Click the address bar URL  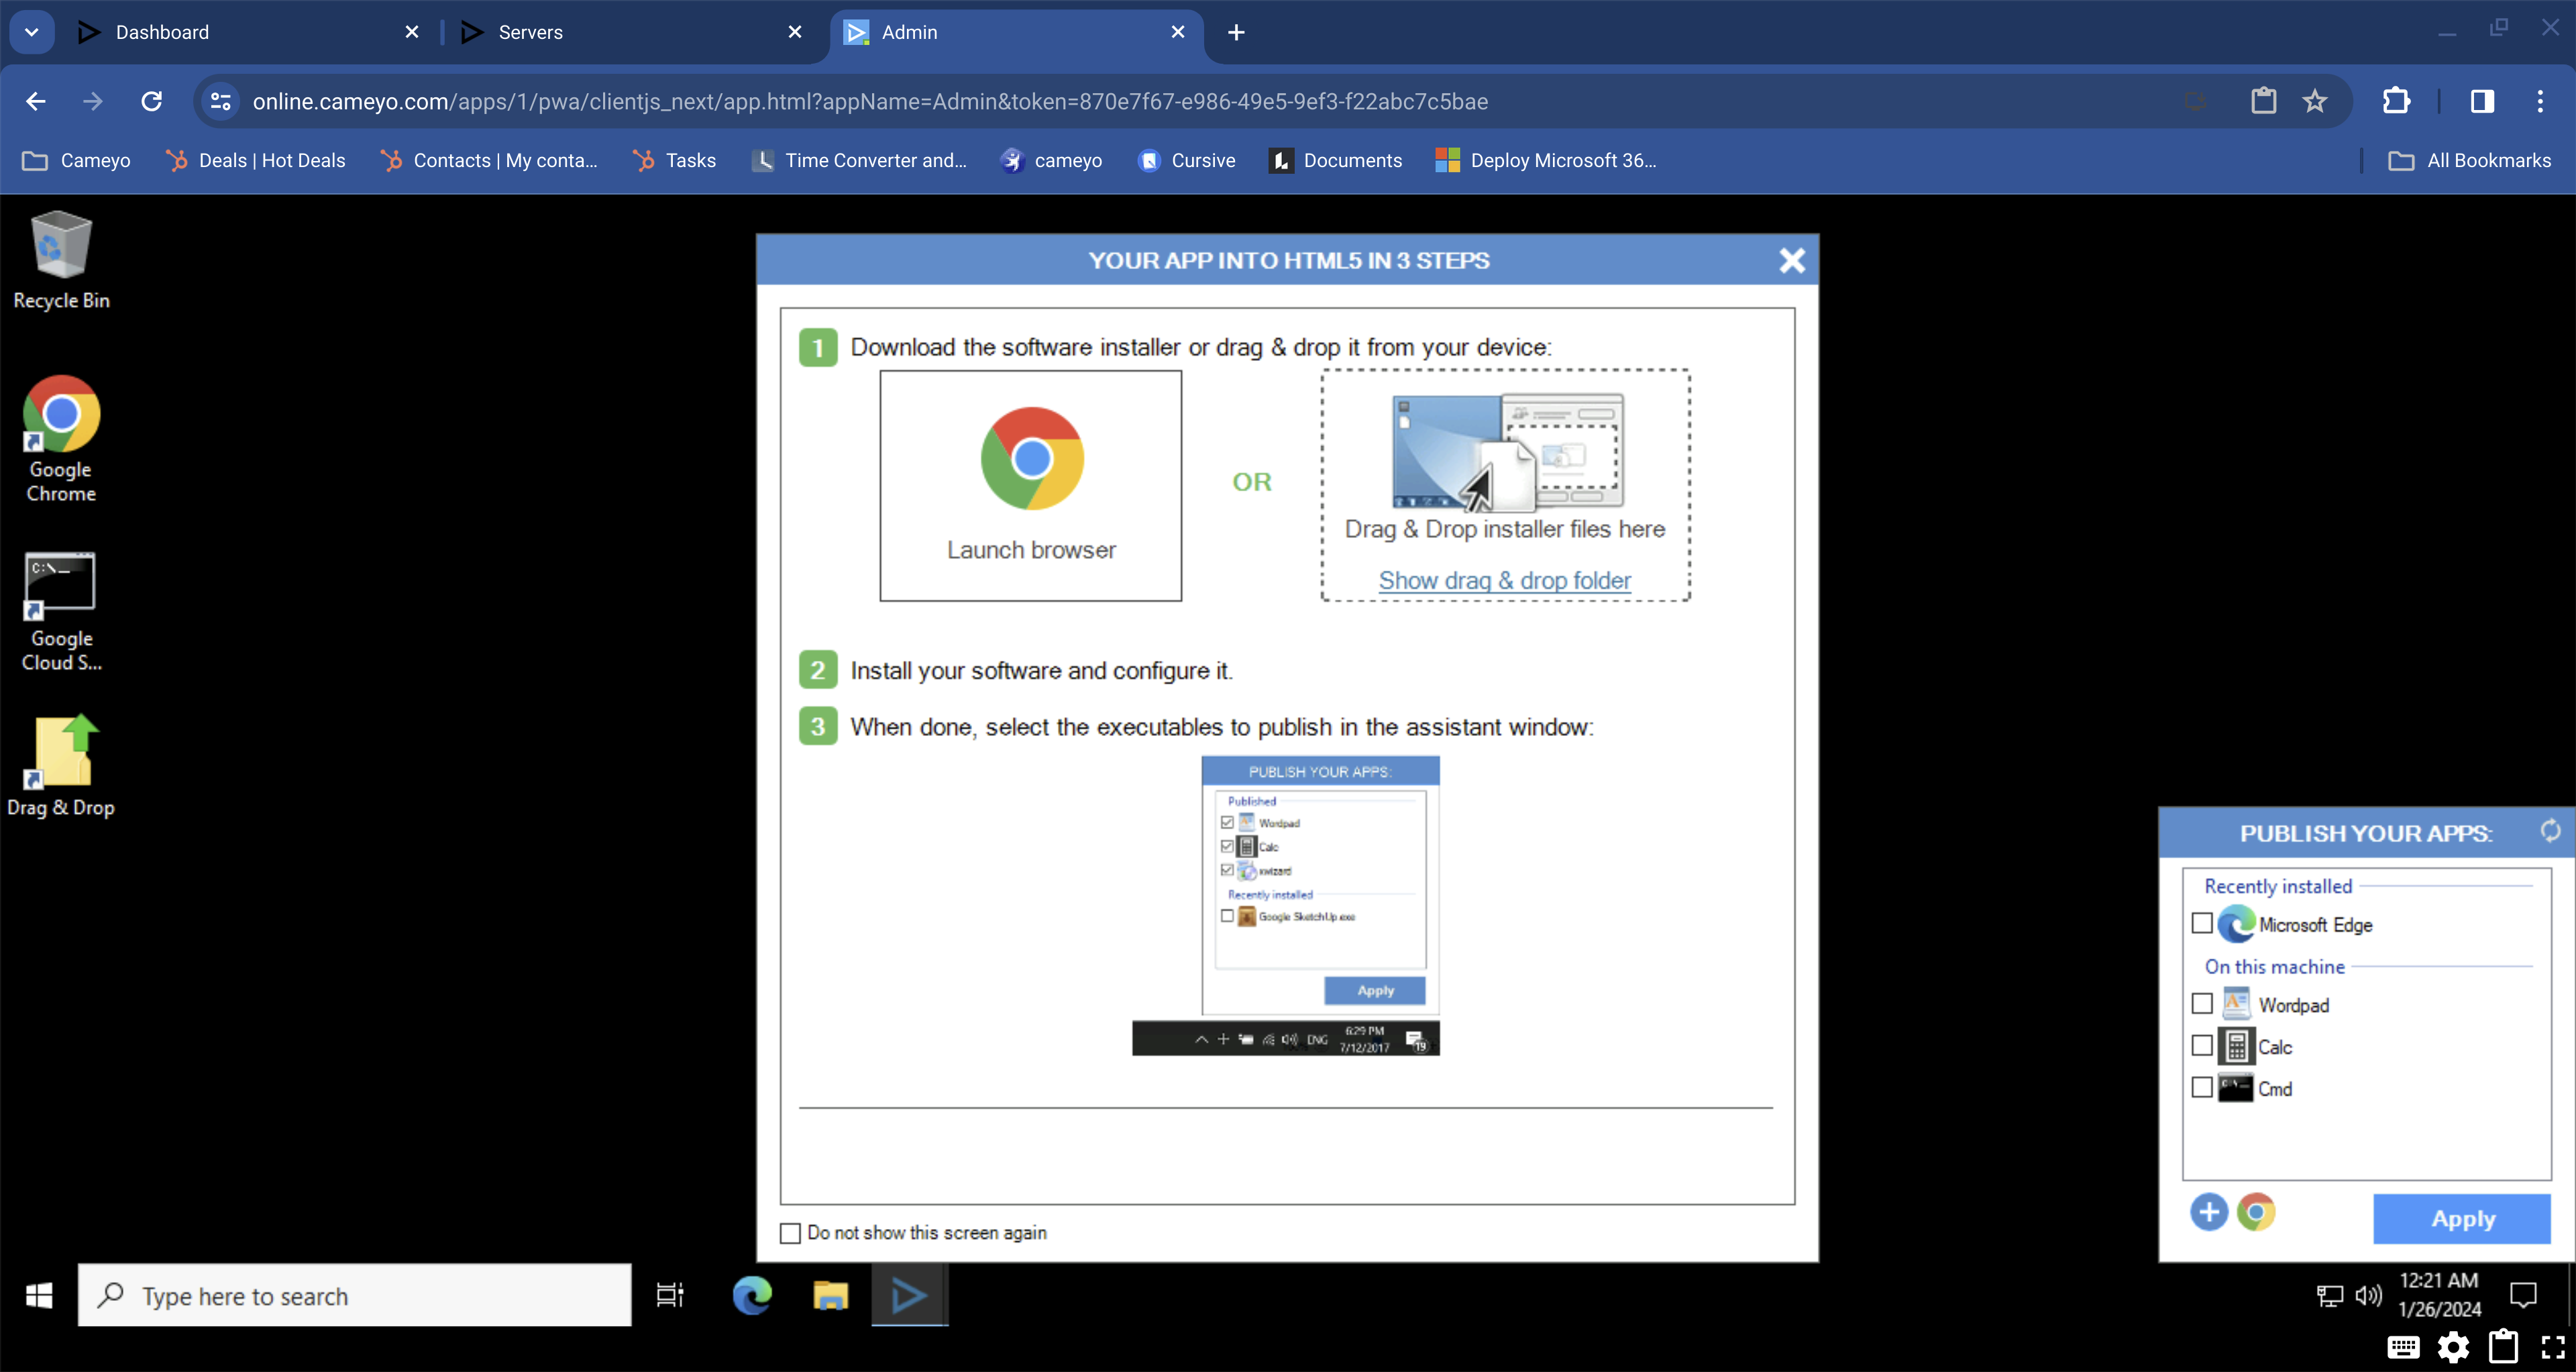point(870,102)
